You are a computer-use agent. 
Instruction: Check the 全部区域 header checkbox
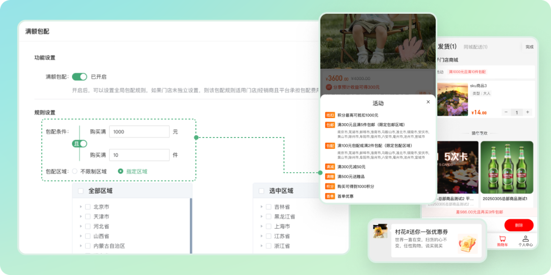point(81,191)
